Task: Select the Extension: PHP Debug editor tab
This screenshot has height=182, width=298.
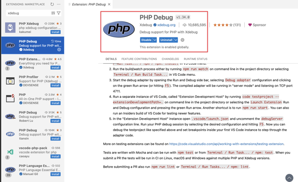Action: point(89,4)
